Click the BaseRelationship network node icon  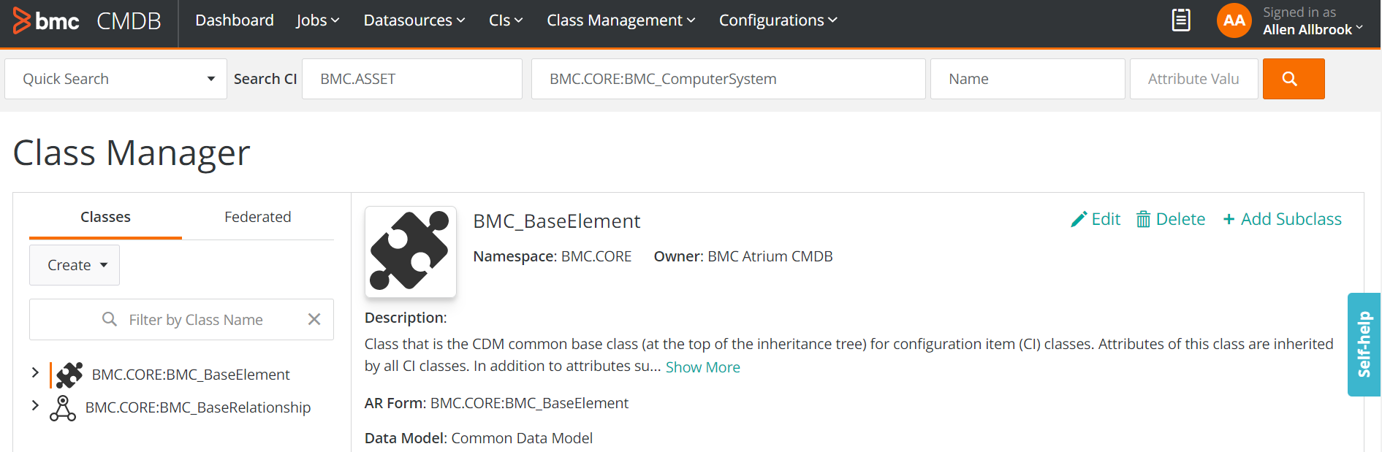(x=63, y=408)
